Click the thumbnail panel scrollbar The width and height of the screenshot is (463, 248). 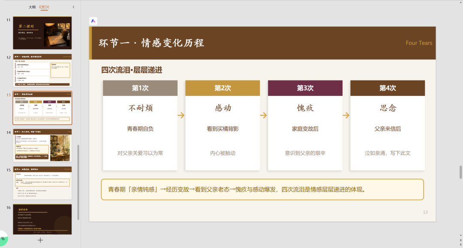[78, 182]
